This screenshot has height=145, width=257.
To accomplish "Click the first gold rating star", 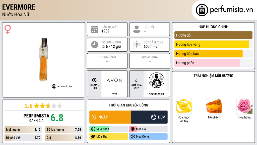I will 37,106.
